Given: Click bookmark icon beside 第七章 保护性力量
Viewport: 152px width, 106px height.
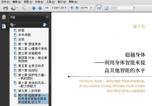Looking at the screenshot, I should click(15, 75).
